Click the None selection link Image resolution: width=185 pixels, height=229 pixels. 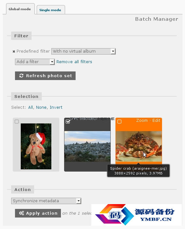click(41, 107)
